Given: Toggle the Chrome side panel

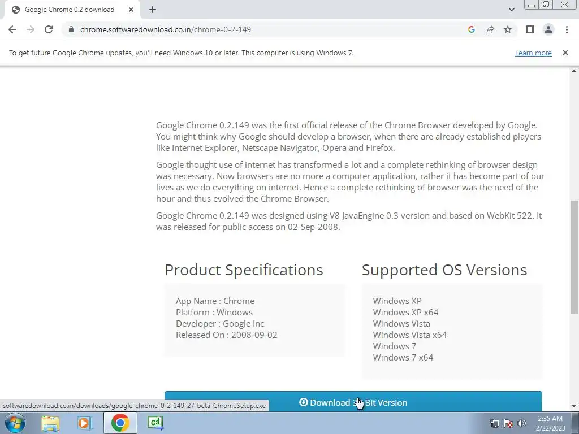Looking at the screenshot, I should [x=530, y=29].
